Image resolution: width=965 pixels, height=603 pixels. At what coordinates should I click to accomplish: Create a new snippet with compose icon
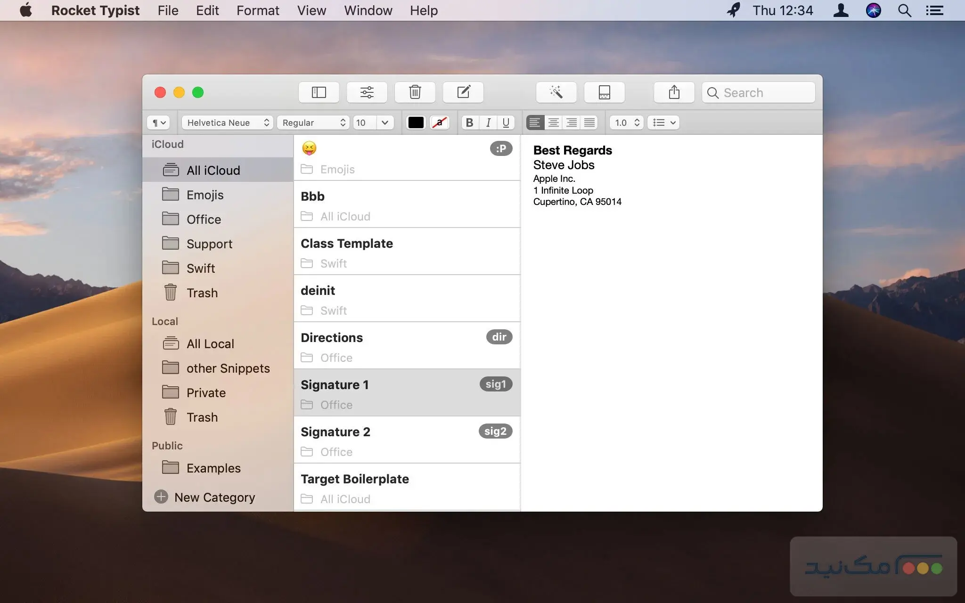coord(463,92)
